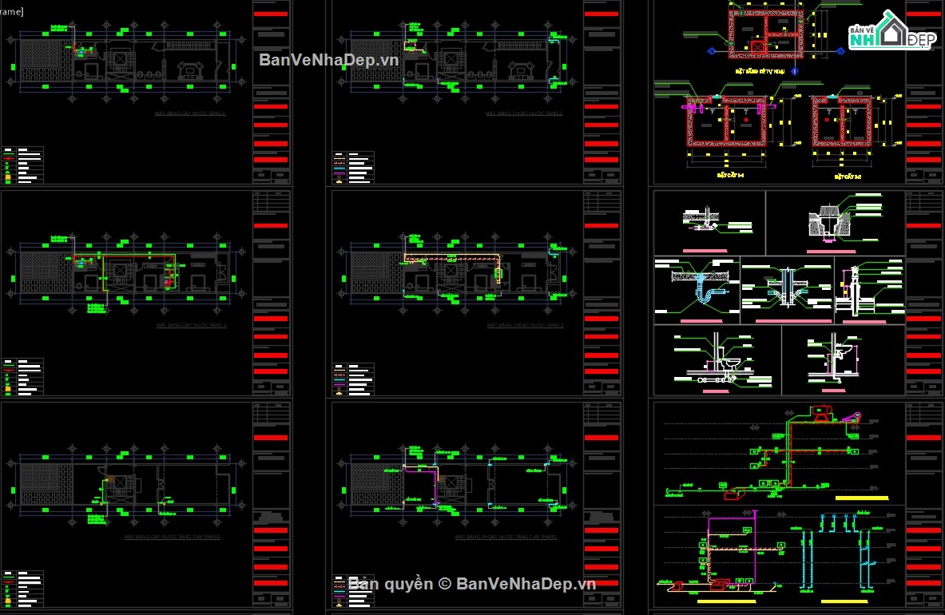Viewport: 945px width, 615px height.
Task: Click the Bản quyền © BanVeNhaDep.vn copyright text
Action: click(471, 584)
